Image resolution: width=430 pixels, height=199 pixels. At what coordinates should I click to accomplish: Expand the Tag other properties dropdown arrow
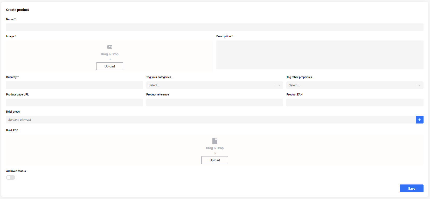[x=419, y=85]
